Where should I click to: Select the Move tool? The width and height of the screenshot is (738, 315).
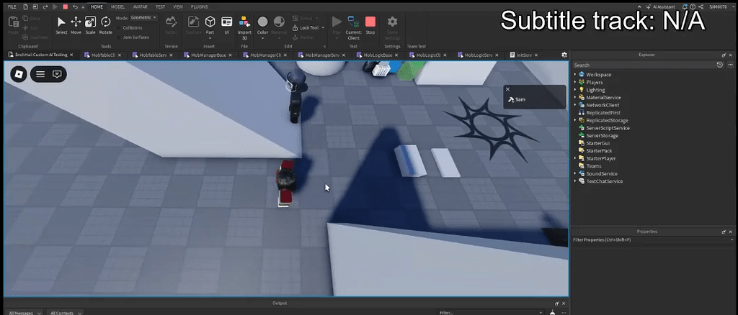[76, 25]
